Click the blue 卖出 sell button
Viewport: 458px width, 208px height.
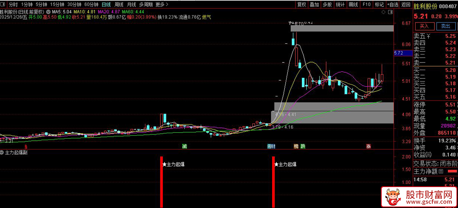coord(446,26)
